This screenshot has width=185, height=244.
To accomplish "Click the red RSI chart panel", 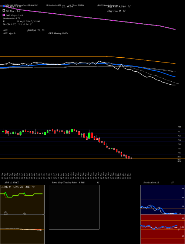I will coord(162,229).
